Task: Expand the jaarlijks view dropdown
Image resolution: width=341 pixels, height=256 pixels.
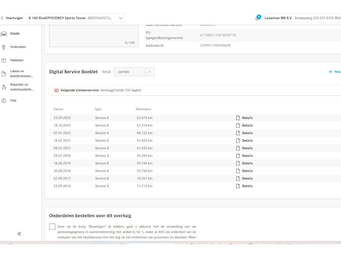Action: tap(149, 72)
